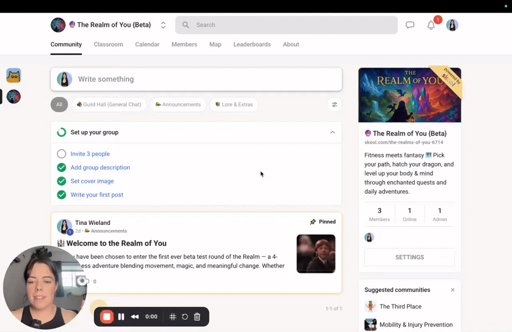Open the notifications bell
Image resolution: width=512 pixels, height=332 pixels.
(x=431, y=25)
